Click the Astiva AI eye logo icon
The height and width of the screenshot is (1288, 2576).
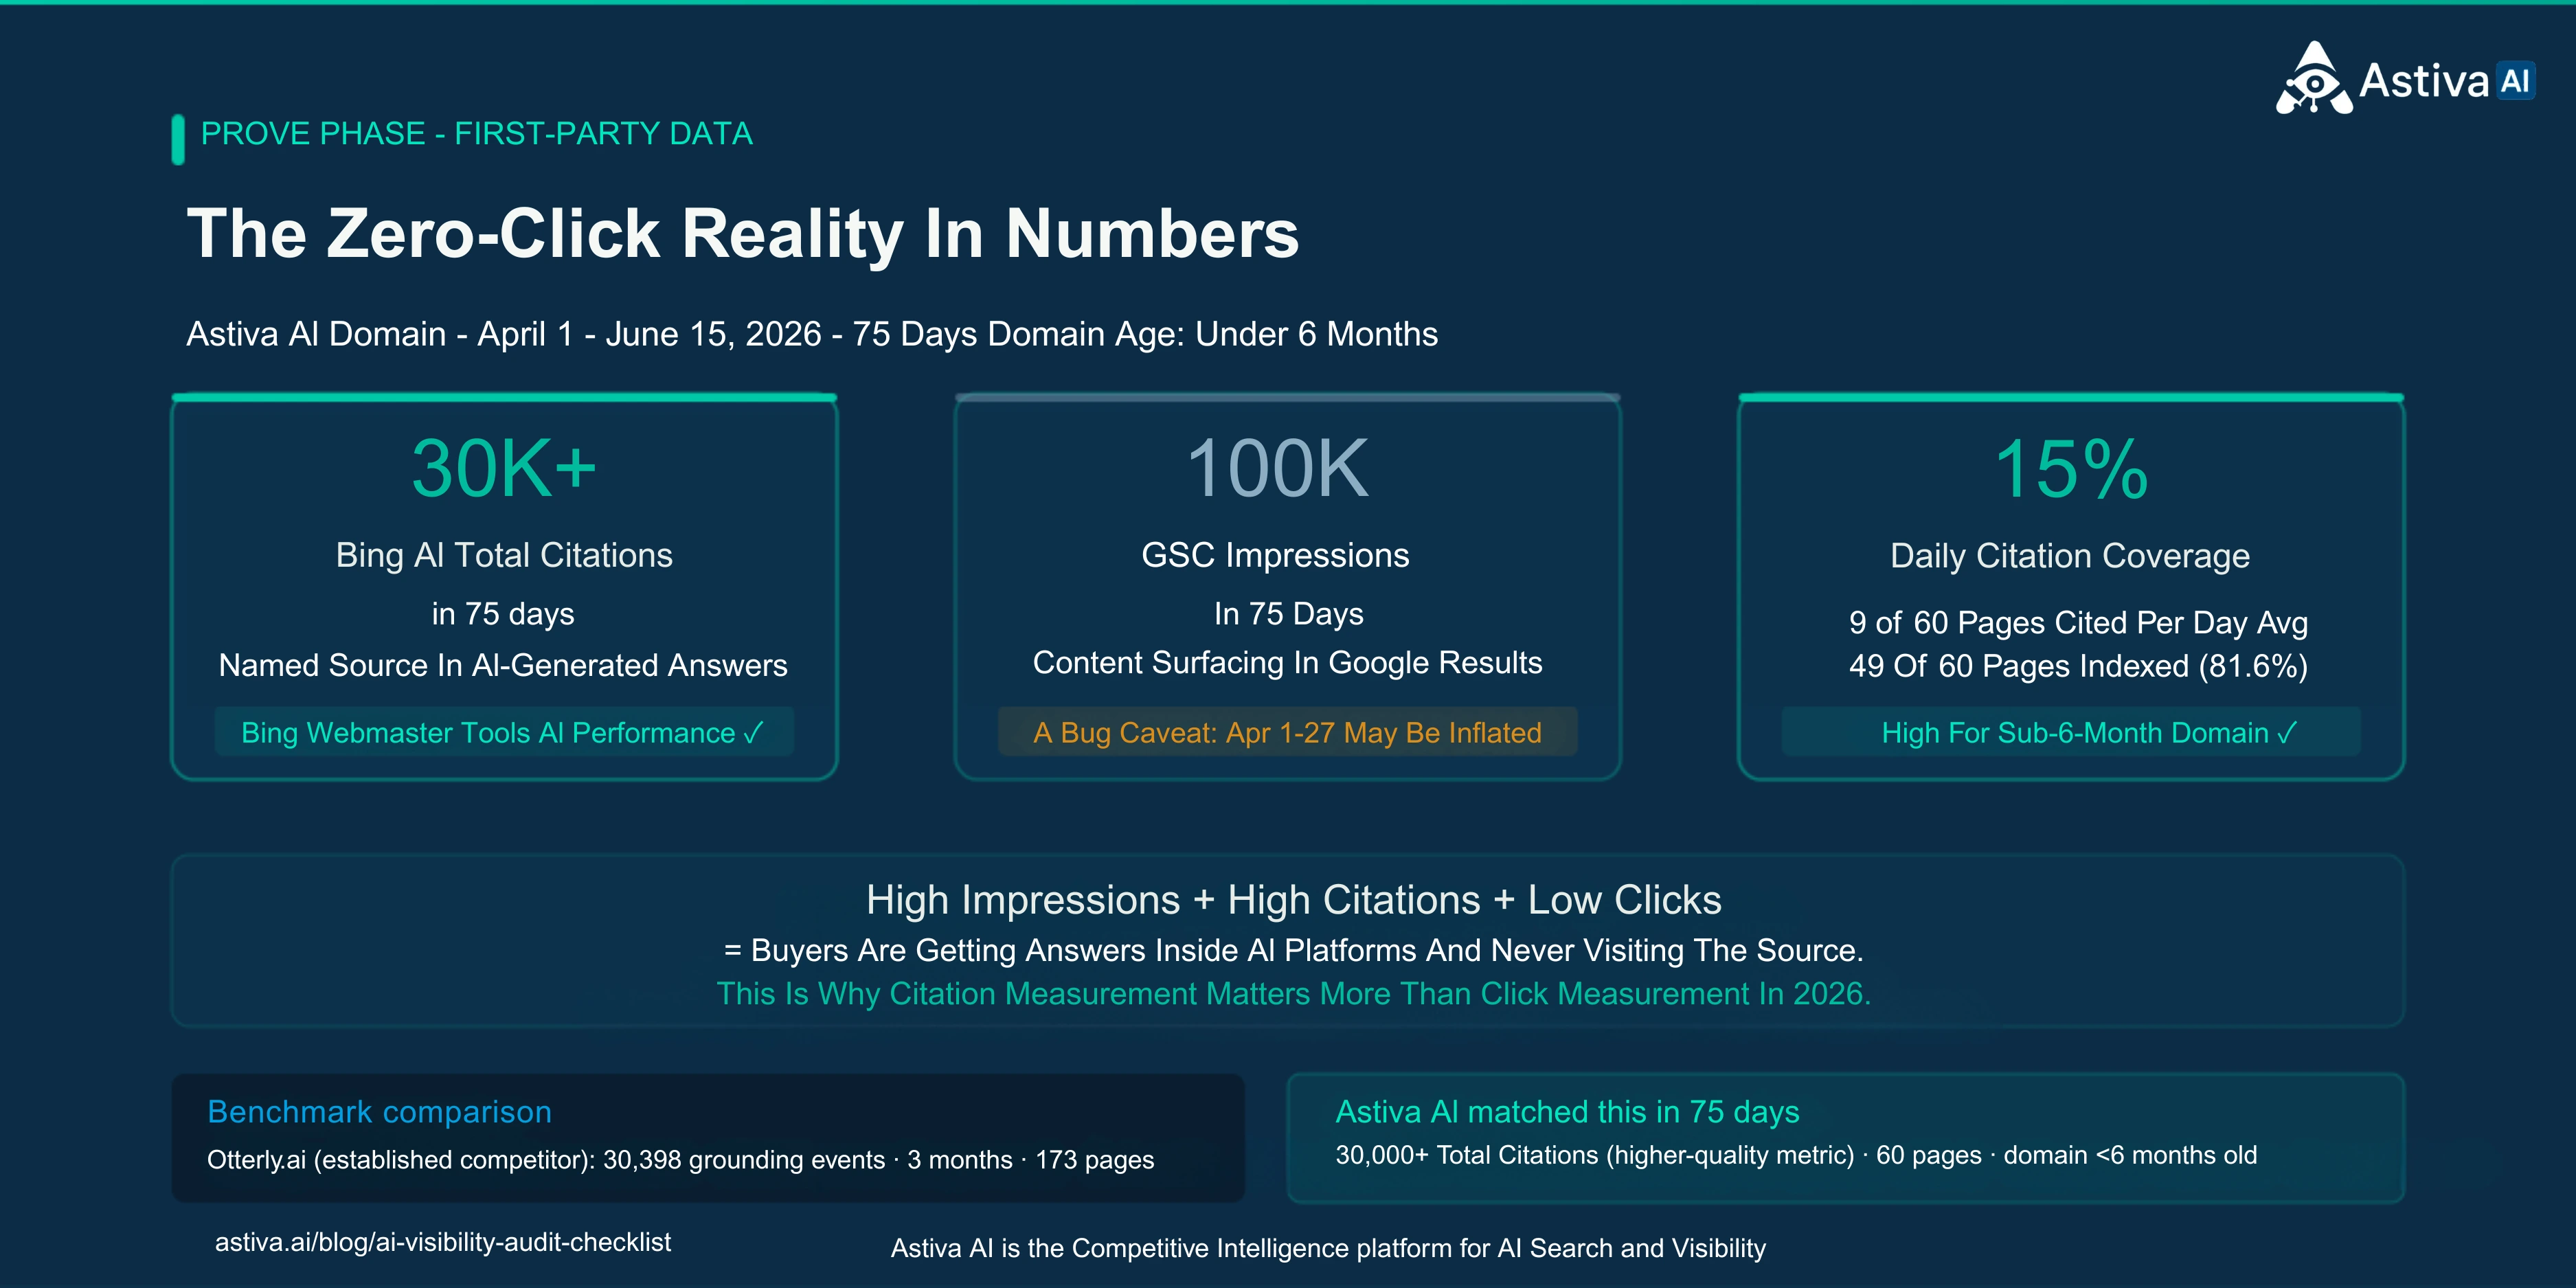[x=2313, y=78]
